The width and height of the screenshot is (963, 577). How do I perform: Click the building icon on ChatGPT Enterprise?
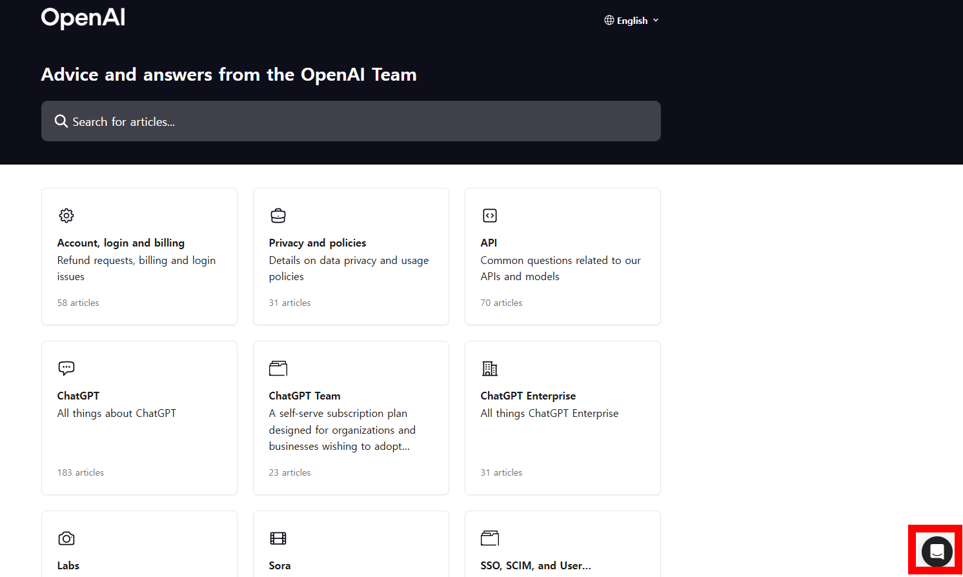click(x=490, y=369)
